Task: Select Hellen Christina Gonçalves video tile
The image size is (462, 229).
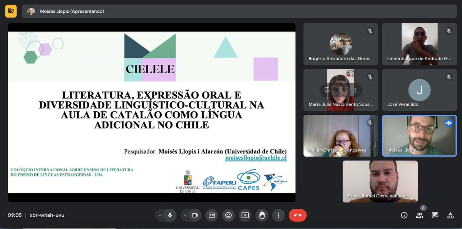Action: pos(341,136)
